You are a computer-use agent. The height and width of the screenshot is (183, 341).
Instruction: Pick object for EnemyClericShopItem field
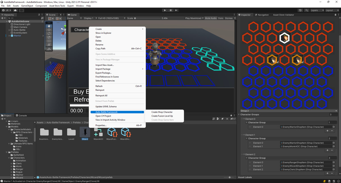click(x=334, y=169)
